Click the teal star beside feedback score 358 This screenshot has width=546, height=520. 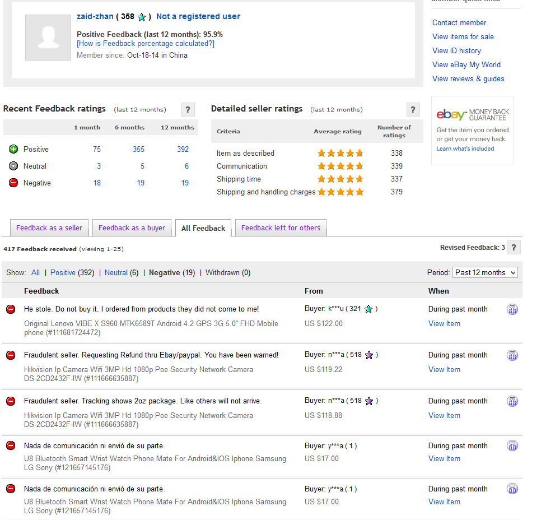pyautogui.click(x=141, y=17)
